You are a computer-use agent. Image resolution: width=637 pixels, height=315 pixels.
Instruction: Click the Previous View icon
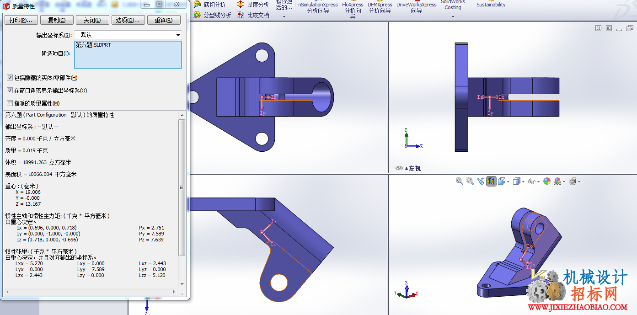(480, 182)
